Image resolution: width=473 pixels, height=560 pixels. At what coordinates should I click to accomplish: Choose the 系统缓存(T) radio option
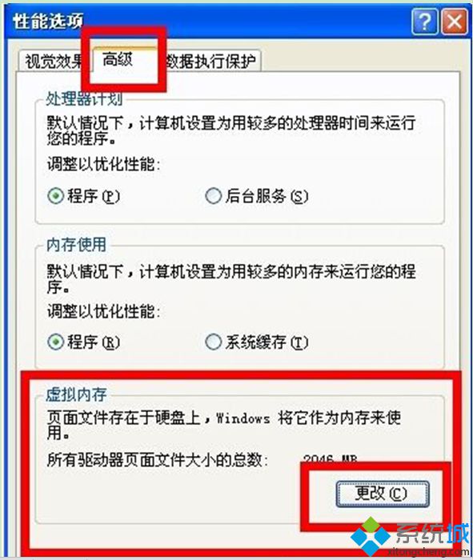[x=256, y=342]
